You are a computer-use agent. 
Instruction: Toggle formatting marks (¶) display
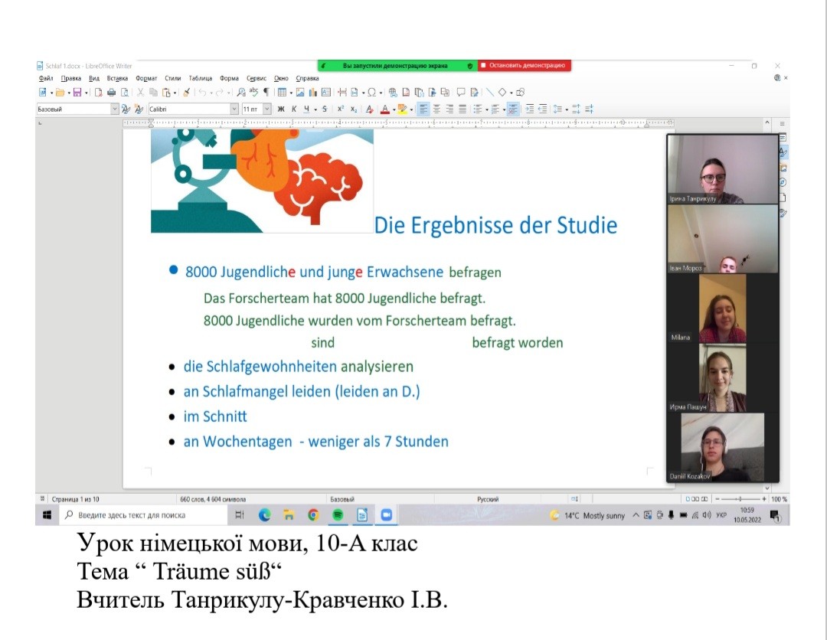pyautogui.click(x=266, y=93)
